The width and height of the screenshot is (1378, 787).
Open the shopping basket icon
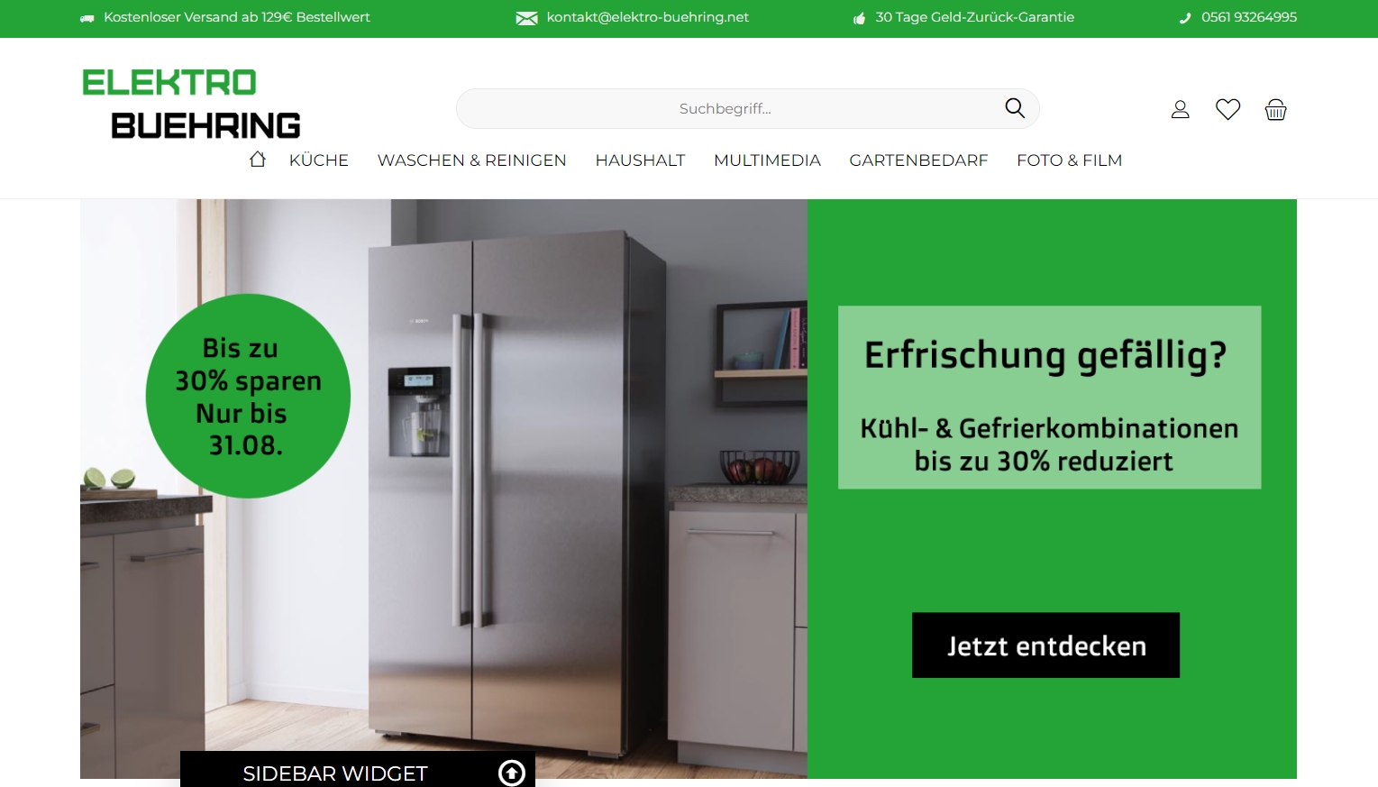(x=1275, y=110)
